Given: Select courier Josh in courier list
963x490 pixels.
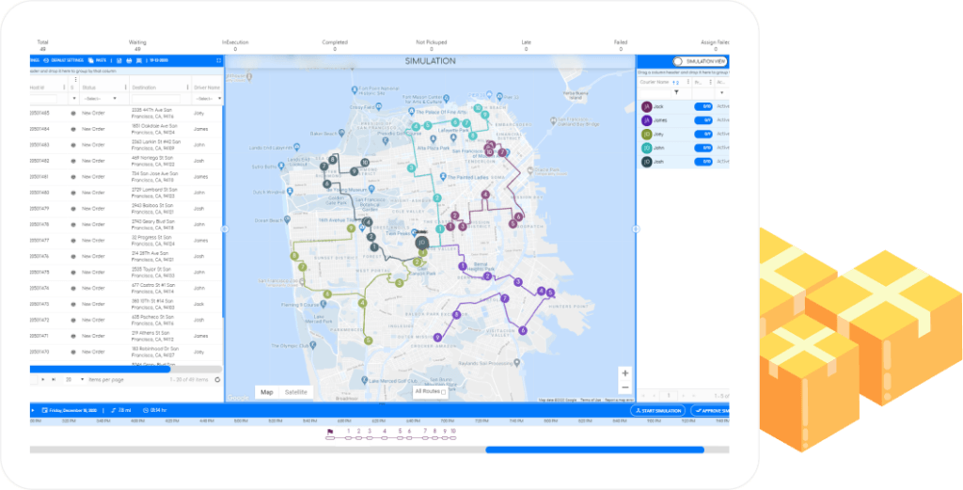Looking at the screenshot, I should pos(684,162).
